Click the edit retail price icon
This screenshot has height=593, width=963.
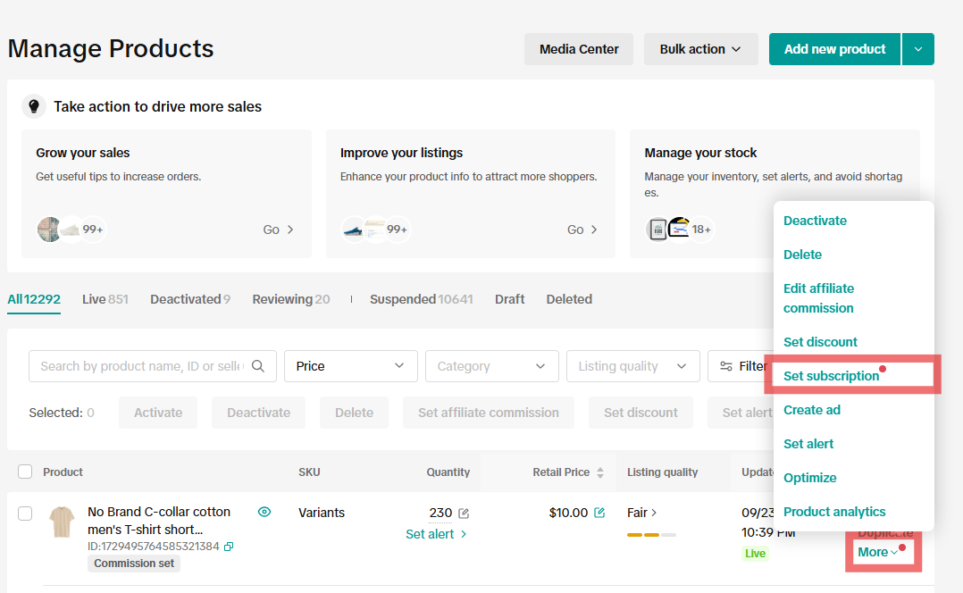[x=599, y=513]
